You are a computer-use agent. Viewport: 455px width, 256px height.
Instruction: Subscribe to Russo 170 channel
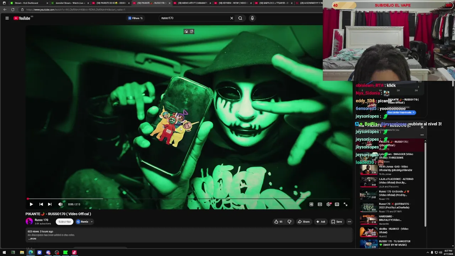[x=64, y=222]
